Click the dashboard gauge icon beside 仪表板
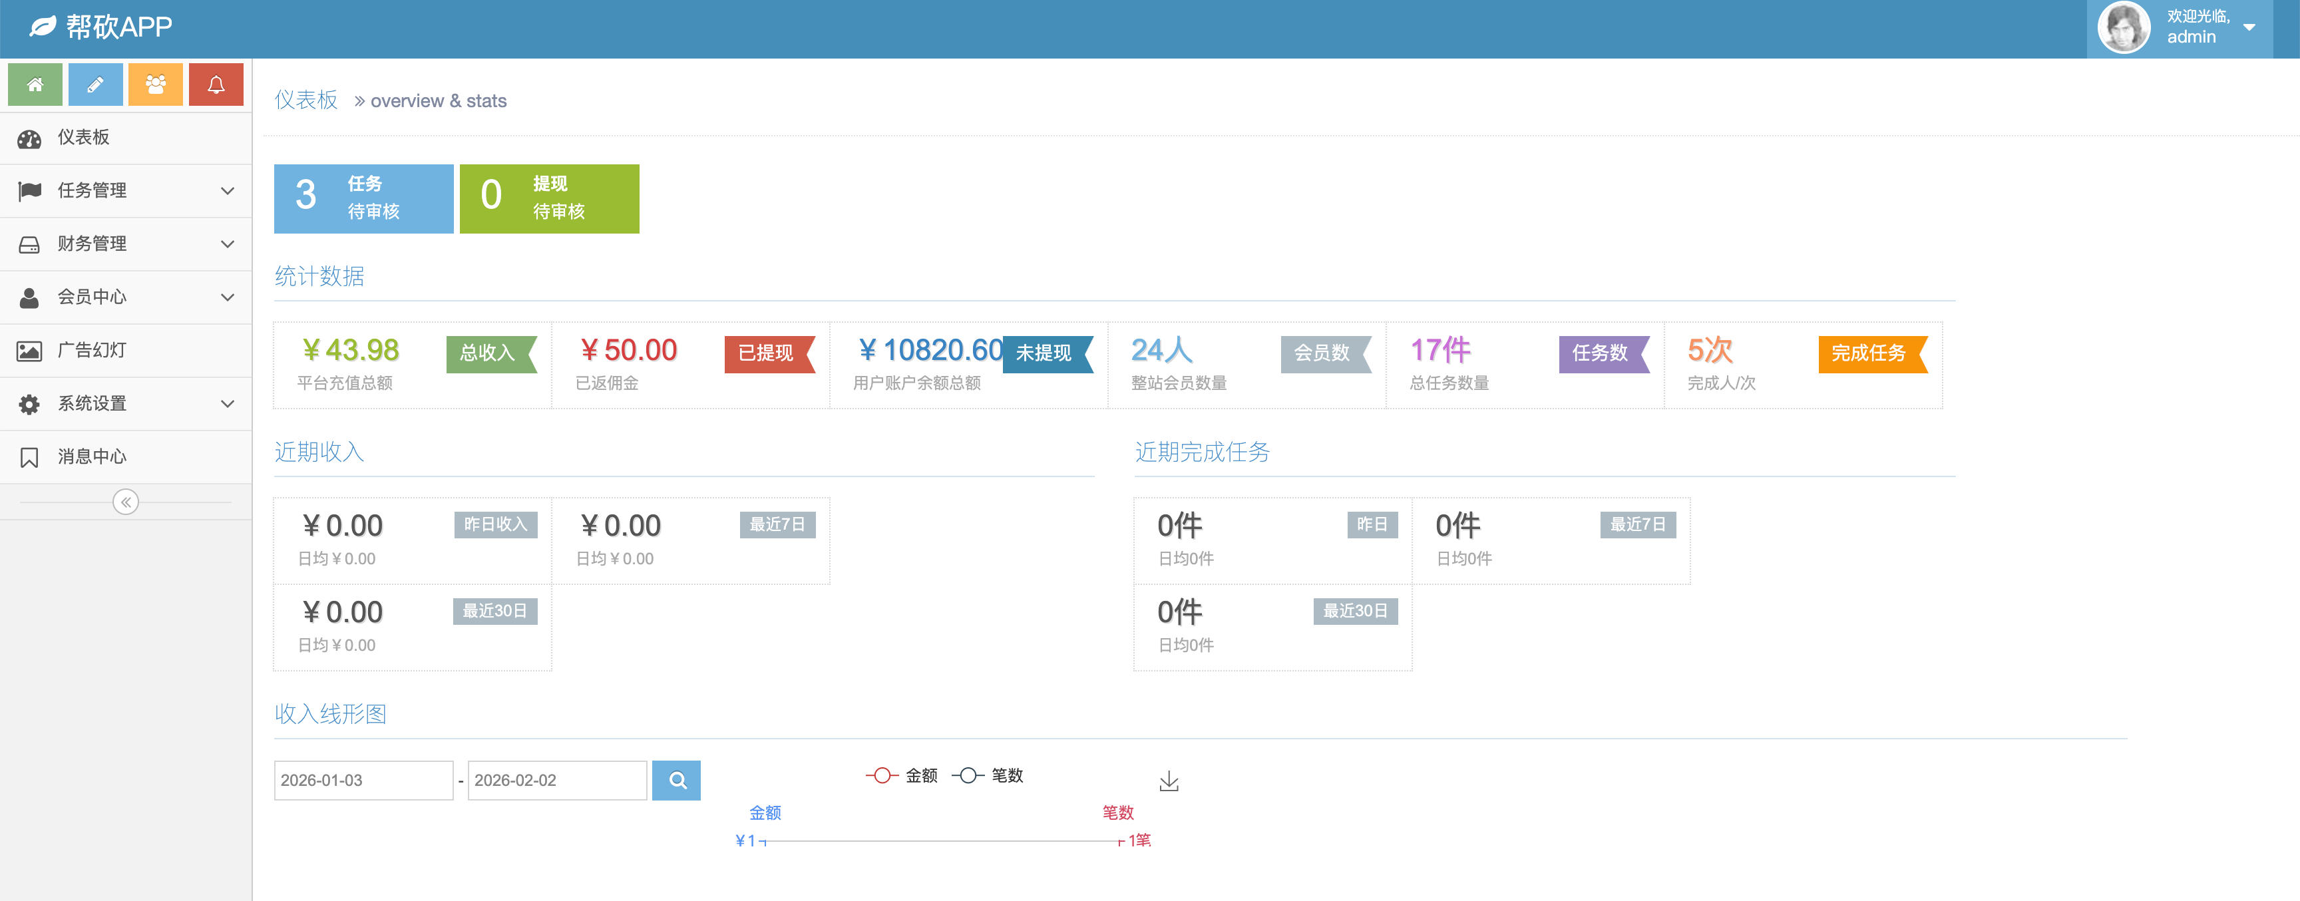 coord(29,138)
